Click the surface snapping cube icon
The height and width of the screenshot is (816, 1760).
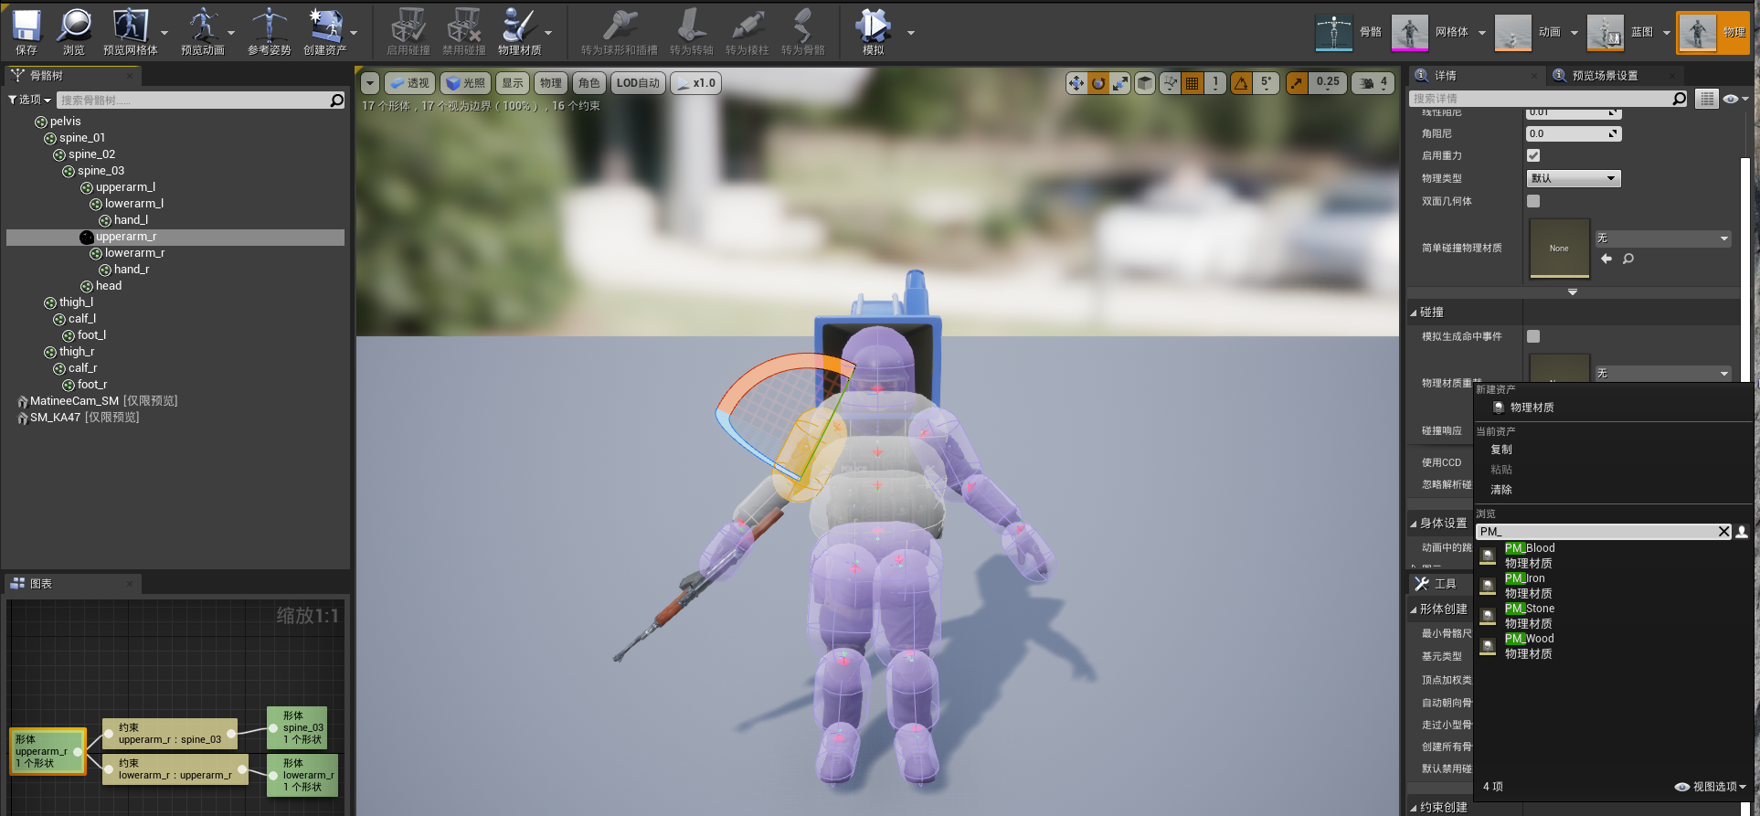click(1145, 83)
